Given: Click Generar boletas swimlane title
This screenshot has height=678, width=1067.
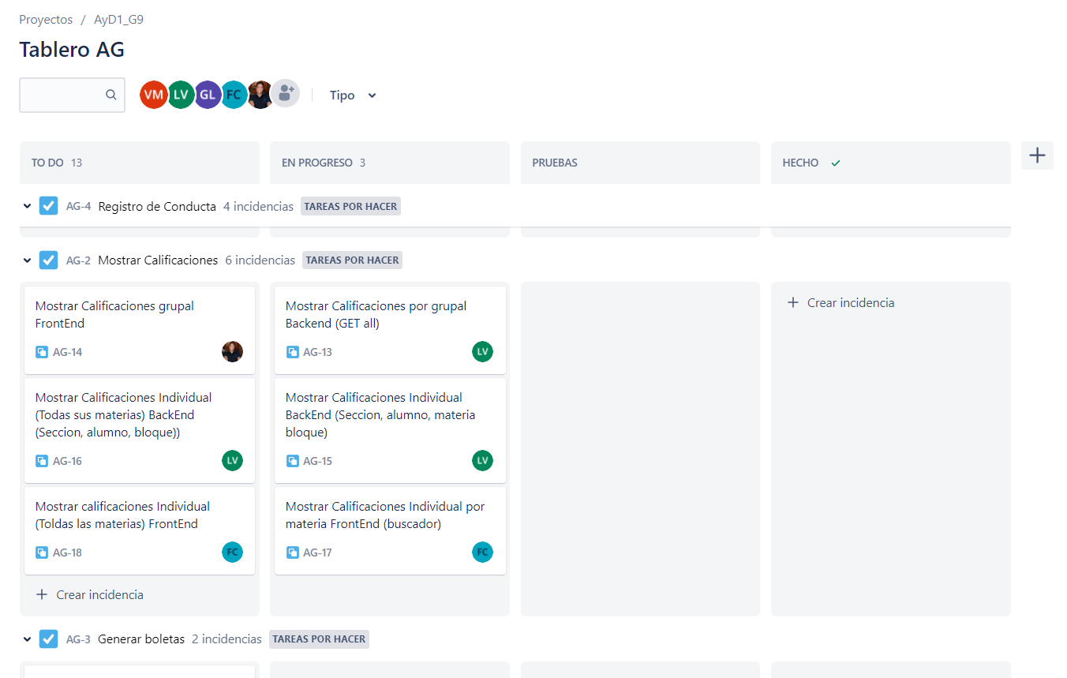Looking at the screenshot, I should (141, 639).
